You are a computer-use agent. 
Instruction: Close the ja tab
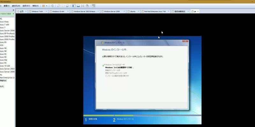tap(198, 11)
